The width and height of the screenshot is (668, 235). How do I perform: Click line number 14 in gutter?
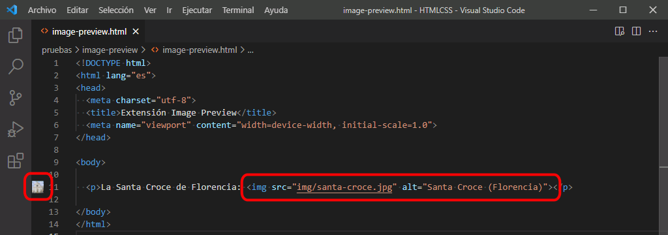(53, 224)
